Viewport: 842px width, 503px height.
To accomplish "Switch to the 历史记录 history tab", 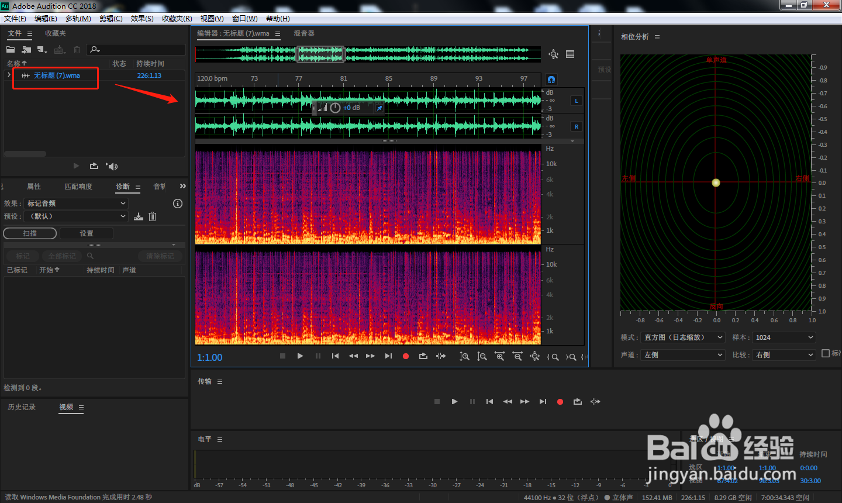I will (x=22, y=407).
